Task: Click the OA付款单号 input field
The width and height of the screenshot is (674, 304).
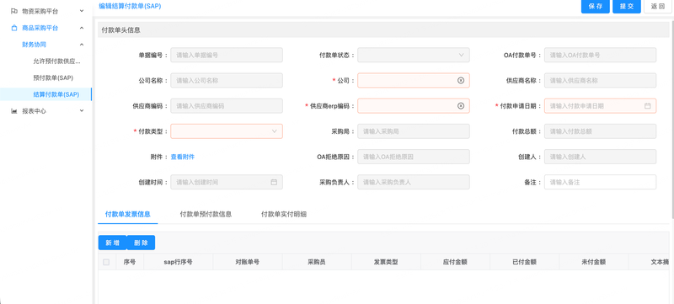Action: 600,55
